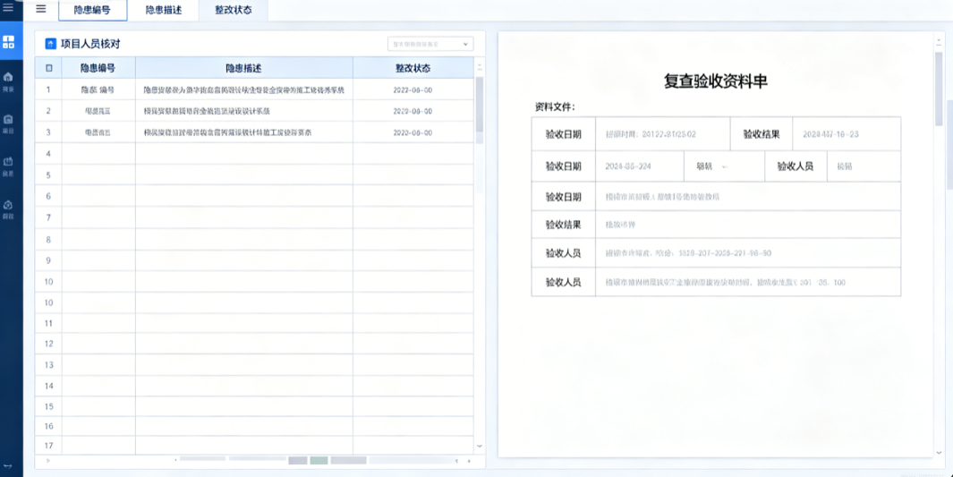Viewport: 953px width, 477px height.
Task: Click the 隐患编号 cell of row 3
Action: click(x=98, y=132)
